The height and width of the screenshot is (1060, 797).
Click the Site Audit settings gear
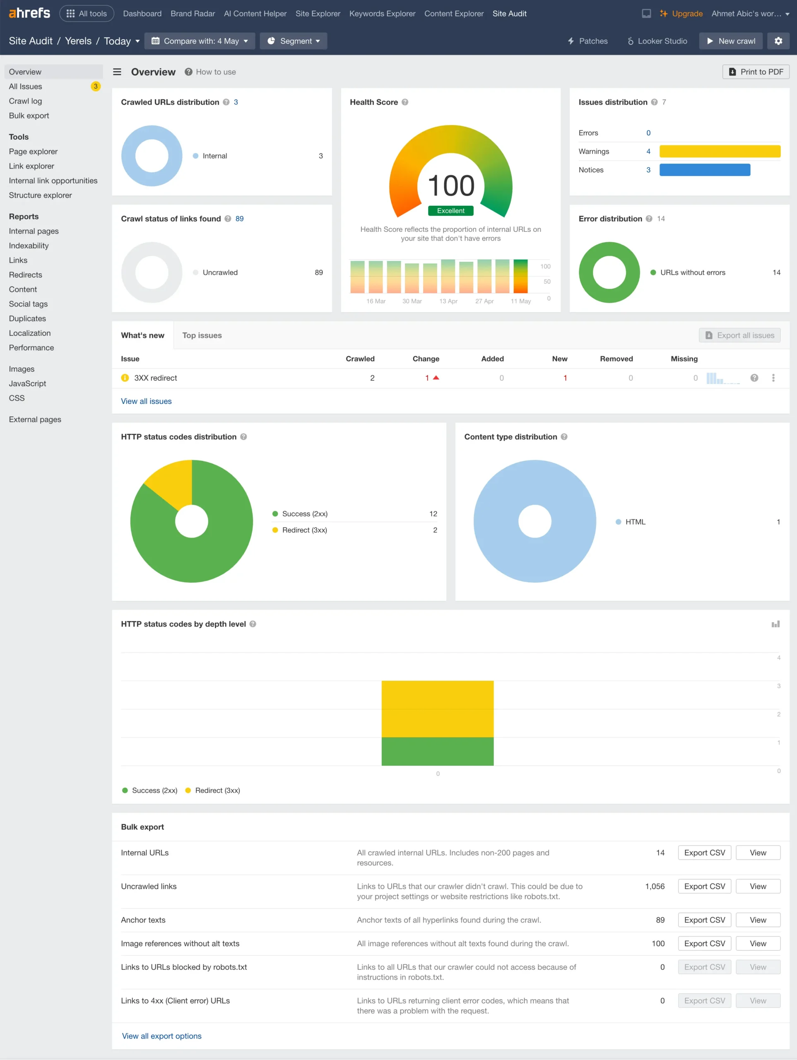coord(778,41)
